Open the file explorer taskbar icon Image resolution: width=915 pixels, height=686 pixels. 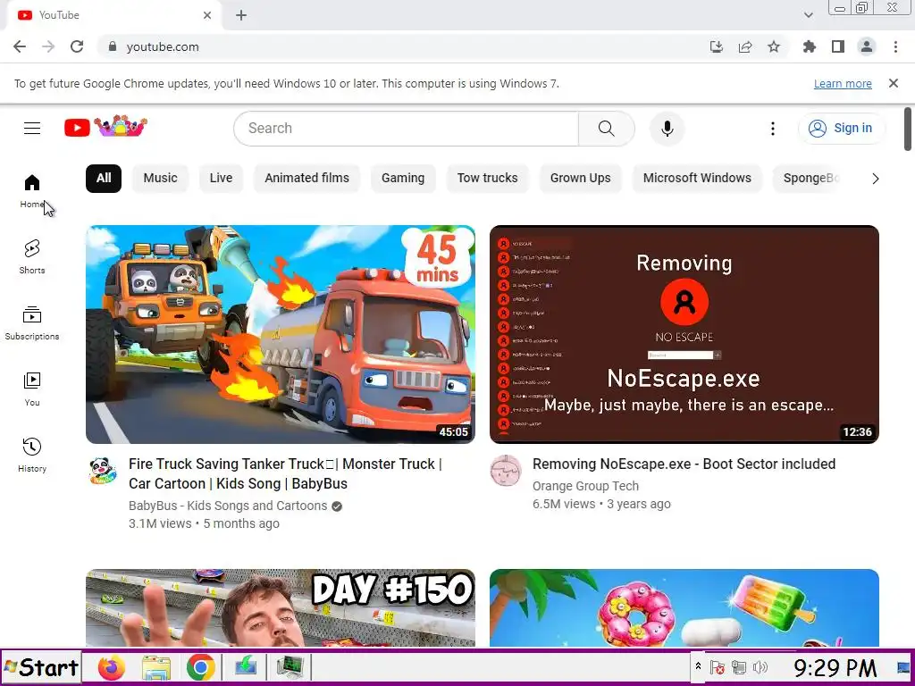[156, 667]
